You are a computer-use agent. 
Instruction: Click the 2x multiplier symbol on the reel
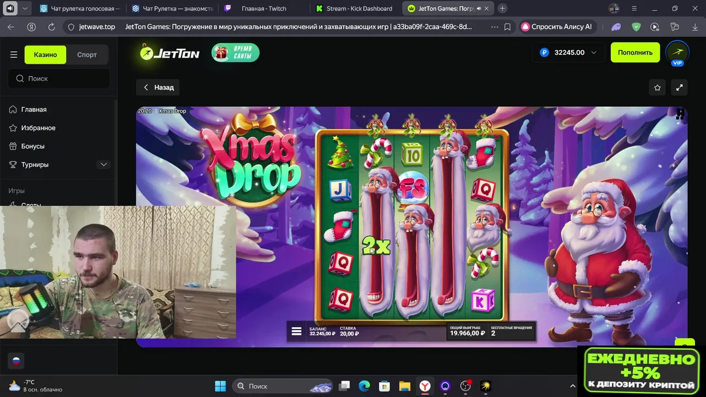point(376,246)
